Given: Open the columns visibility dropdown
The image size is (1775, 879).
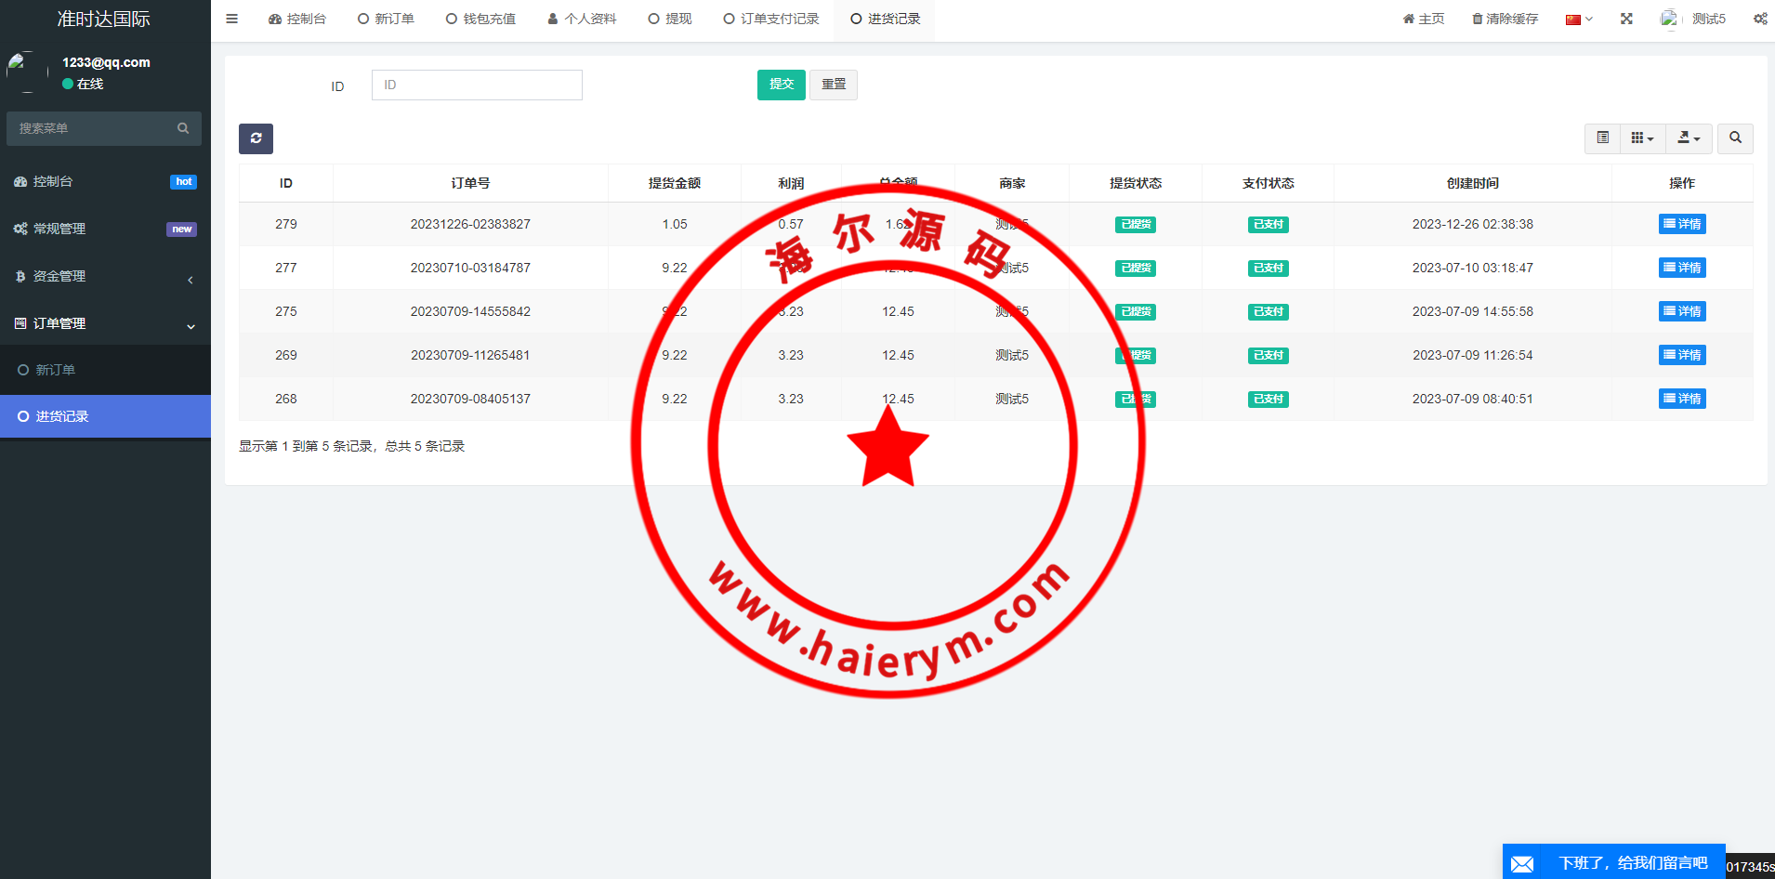Looking at the screenshot, I should pyautogui.click(x=1642, y=138).
